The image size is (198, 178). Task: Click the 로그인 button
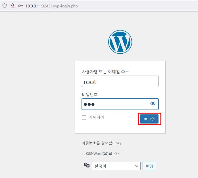point(149,119)
